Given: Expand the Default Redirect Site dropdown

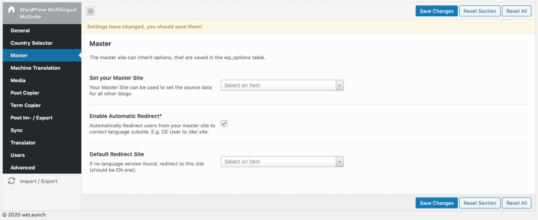Looking at the screenshot, I should coord(282,162).
